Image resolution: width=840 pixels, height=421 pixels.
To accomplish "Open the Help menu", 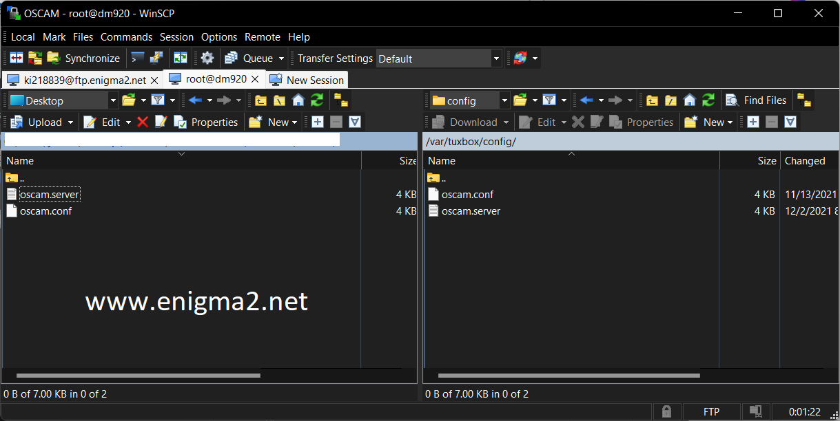I will click(x=299, y=37).
